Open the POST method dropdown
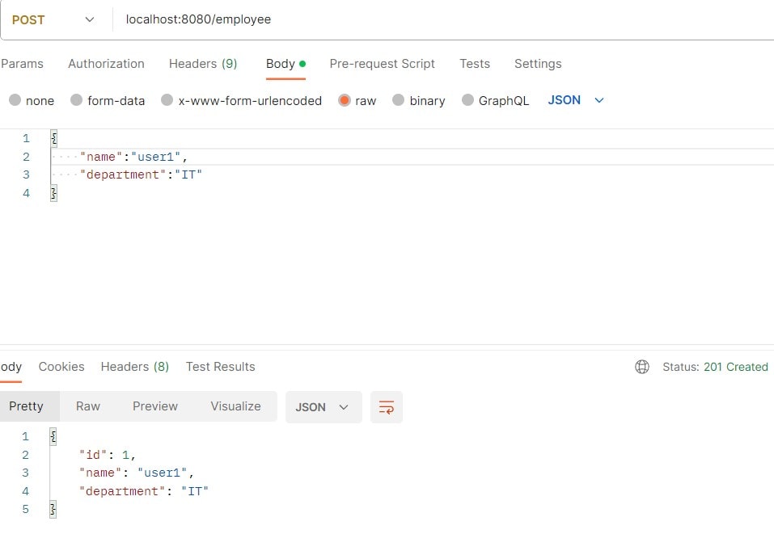This screenshot has width=774, height=555. pyautogui.click(x=53, y=19)
